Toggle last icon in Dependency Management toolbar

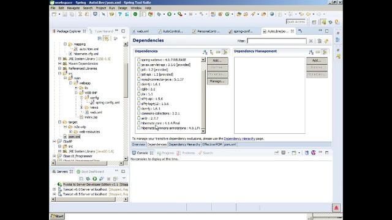pyautogui.click(x=325, y=52)
